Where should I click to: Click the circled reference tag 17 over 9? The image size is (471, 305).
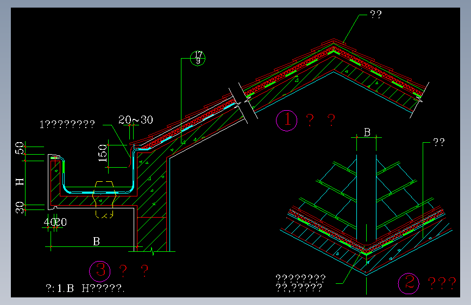tap(198, 58)
